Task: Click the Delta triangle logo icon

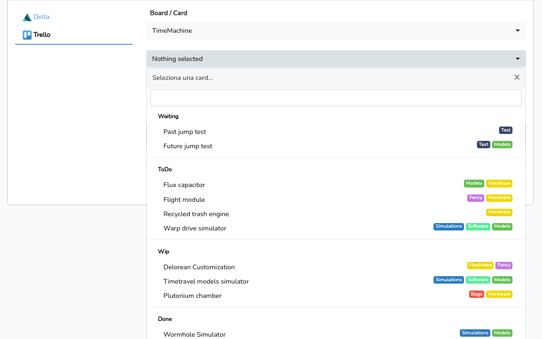Action: pyautogui.click(x=27, y=17)
